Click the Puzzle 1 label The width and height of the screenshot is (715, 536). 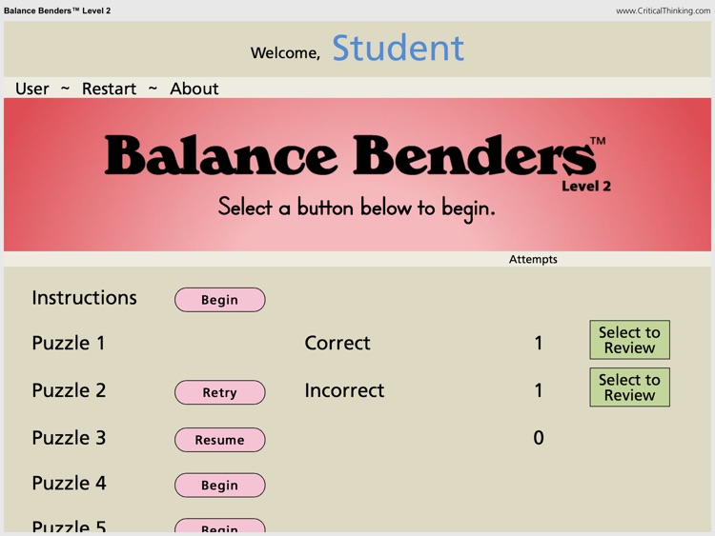coord(69,343)
